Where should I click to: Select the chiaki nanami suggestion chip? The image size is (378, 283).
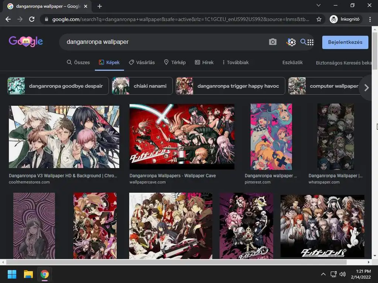(x=142, y=86)
